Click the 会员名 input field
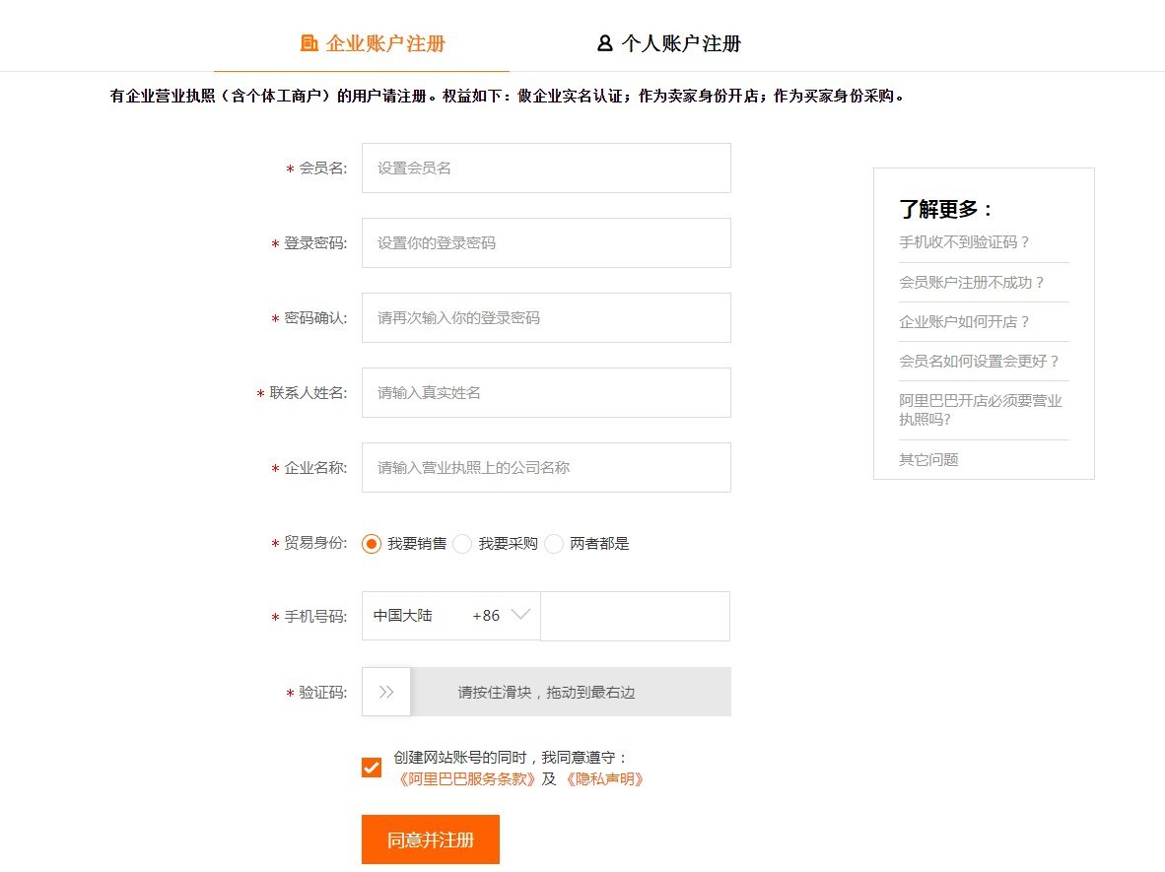 [x=546, y=168]
